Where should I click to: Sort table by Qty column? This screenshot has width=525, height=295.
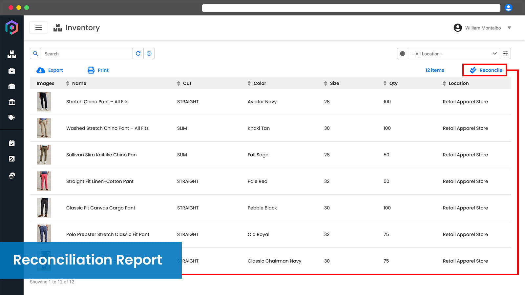pos(390,83)
